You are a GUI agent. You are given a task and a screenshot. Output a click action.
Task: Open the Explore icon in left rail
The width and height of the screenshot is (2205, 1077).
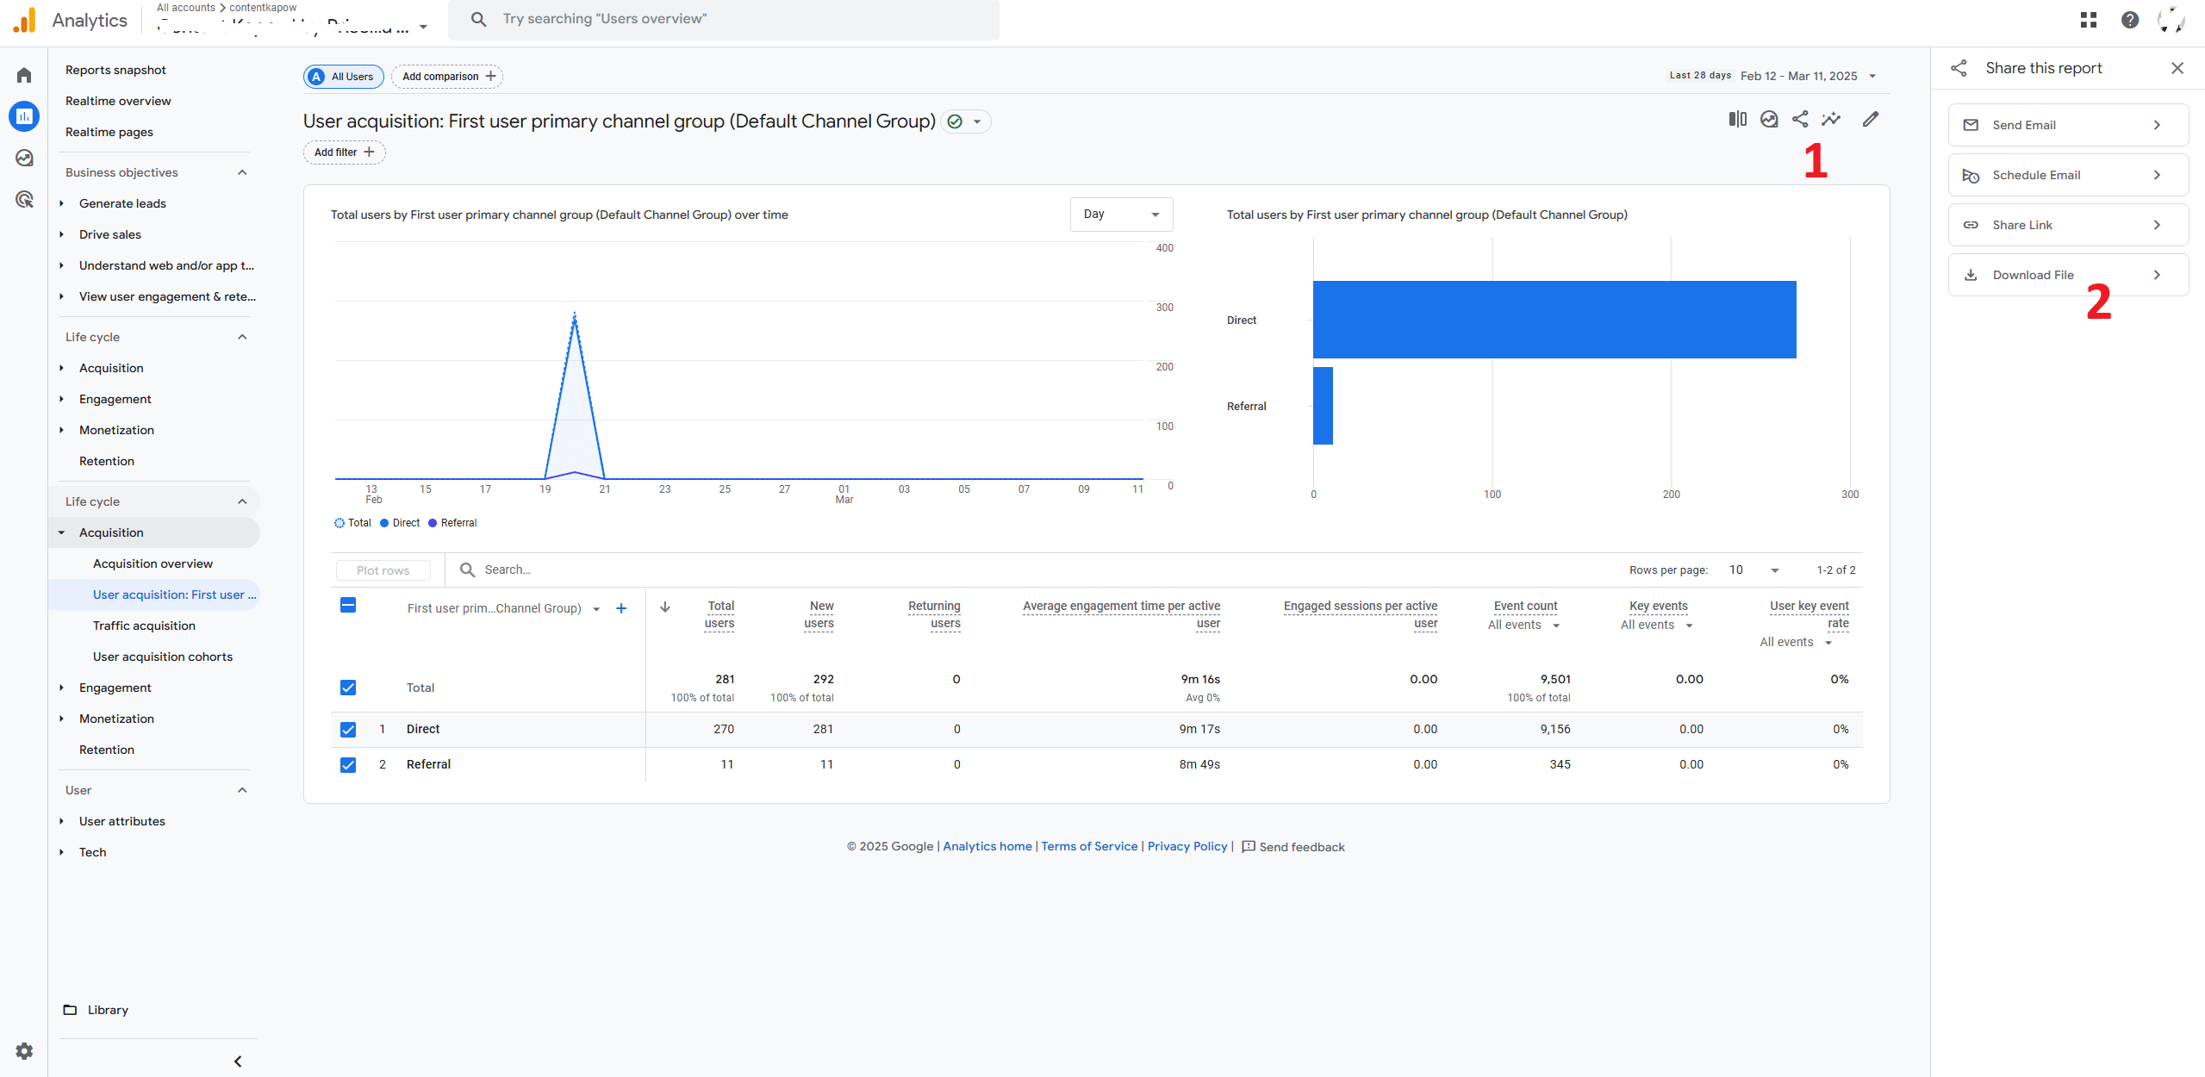(24, 158)
